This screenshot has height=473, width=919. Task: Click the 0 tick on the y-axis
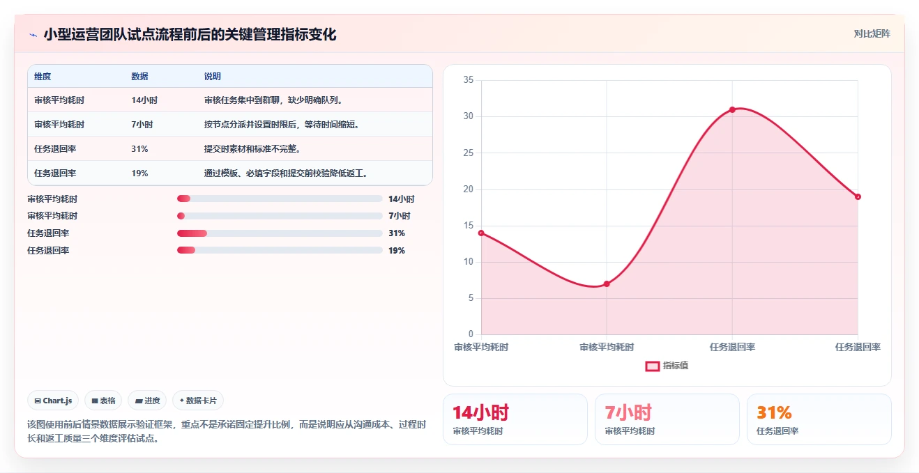click(471, 334)
